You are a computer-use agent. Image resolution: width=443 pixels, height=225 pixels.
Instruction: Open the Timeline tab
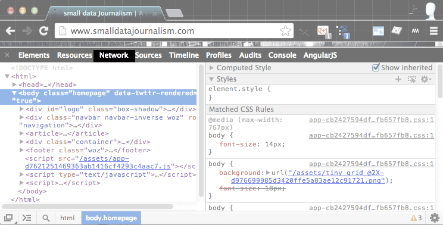tap(184, 55)
